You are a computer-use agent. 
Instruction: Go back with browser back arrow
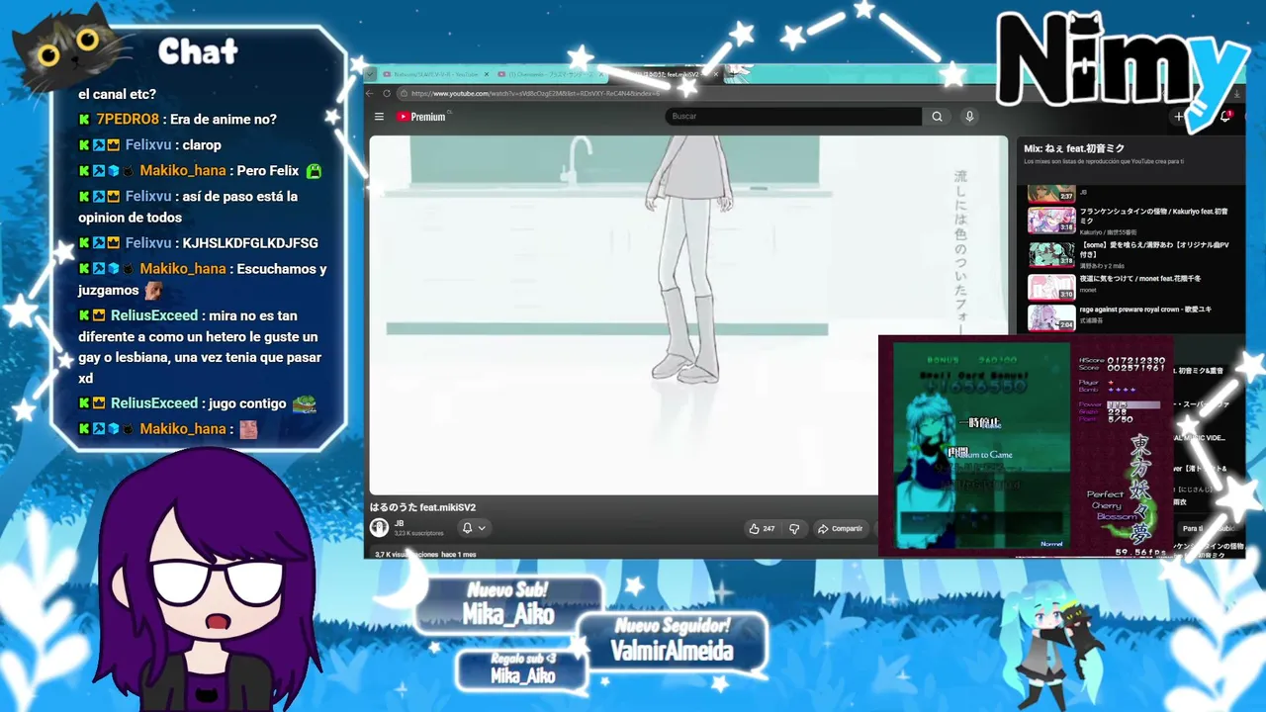[x=370, y=94]
